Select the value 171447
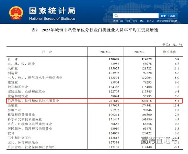188x154 pixels. click(x=114, y=119)
